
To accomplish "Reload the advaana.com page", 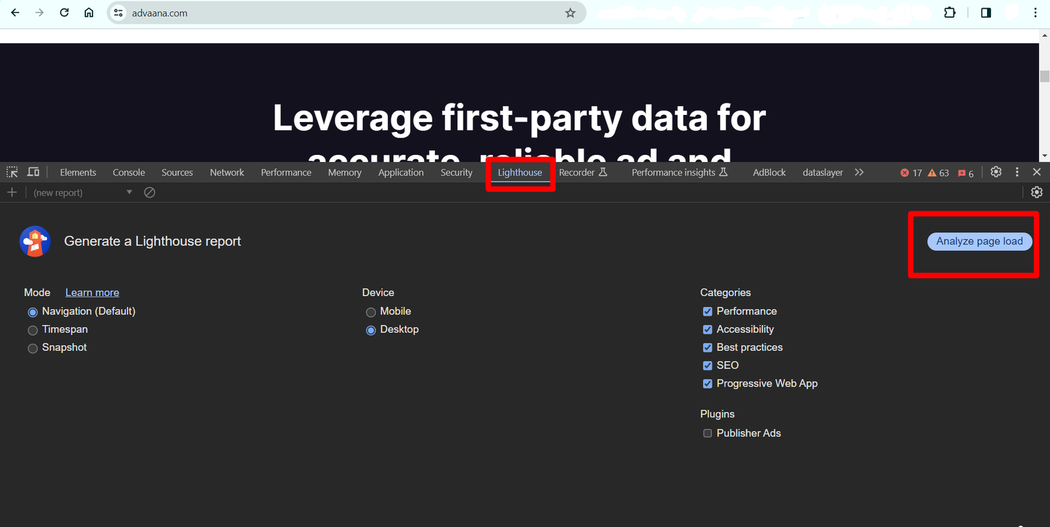I will tap(64, 12).
